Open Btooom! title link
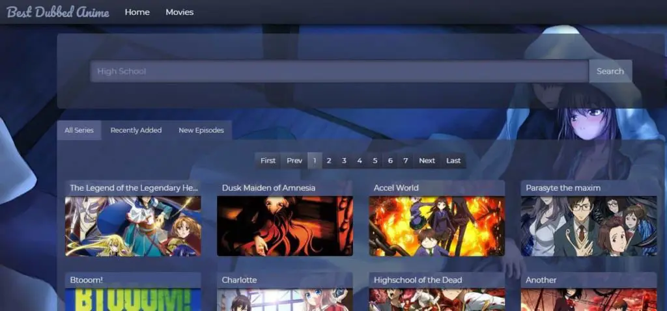Screen dimensions: 667x311 [x=87, y=280]
